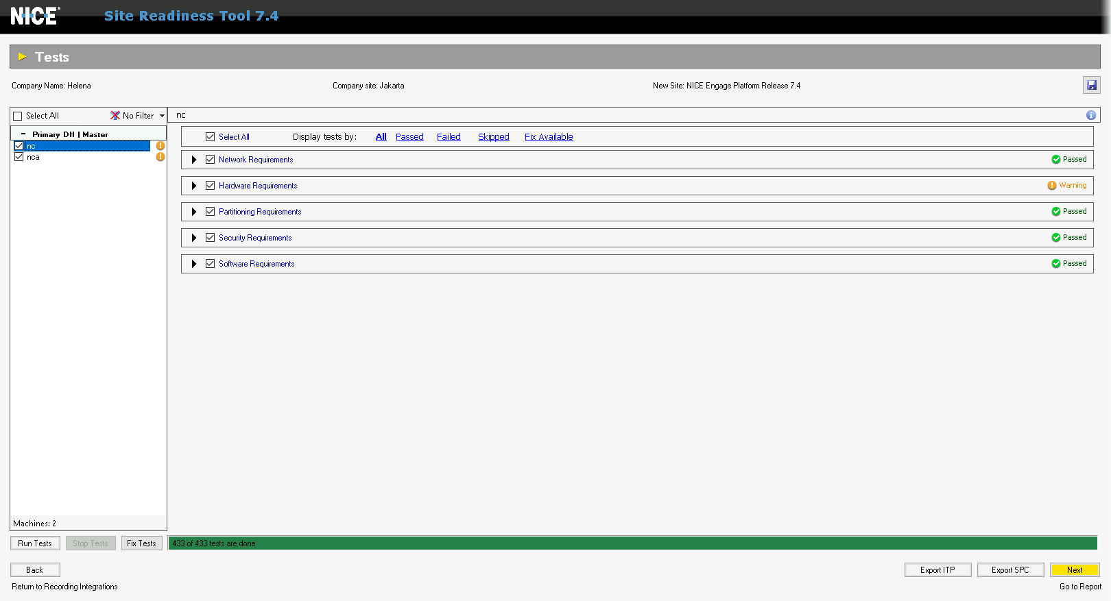
Task: Click the save disk icon
Action: pos(1091,86)
